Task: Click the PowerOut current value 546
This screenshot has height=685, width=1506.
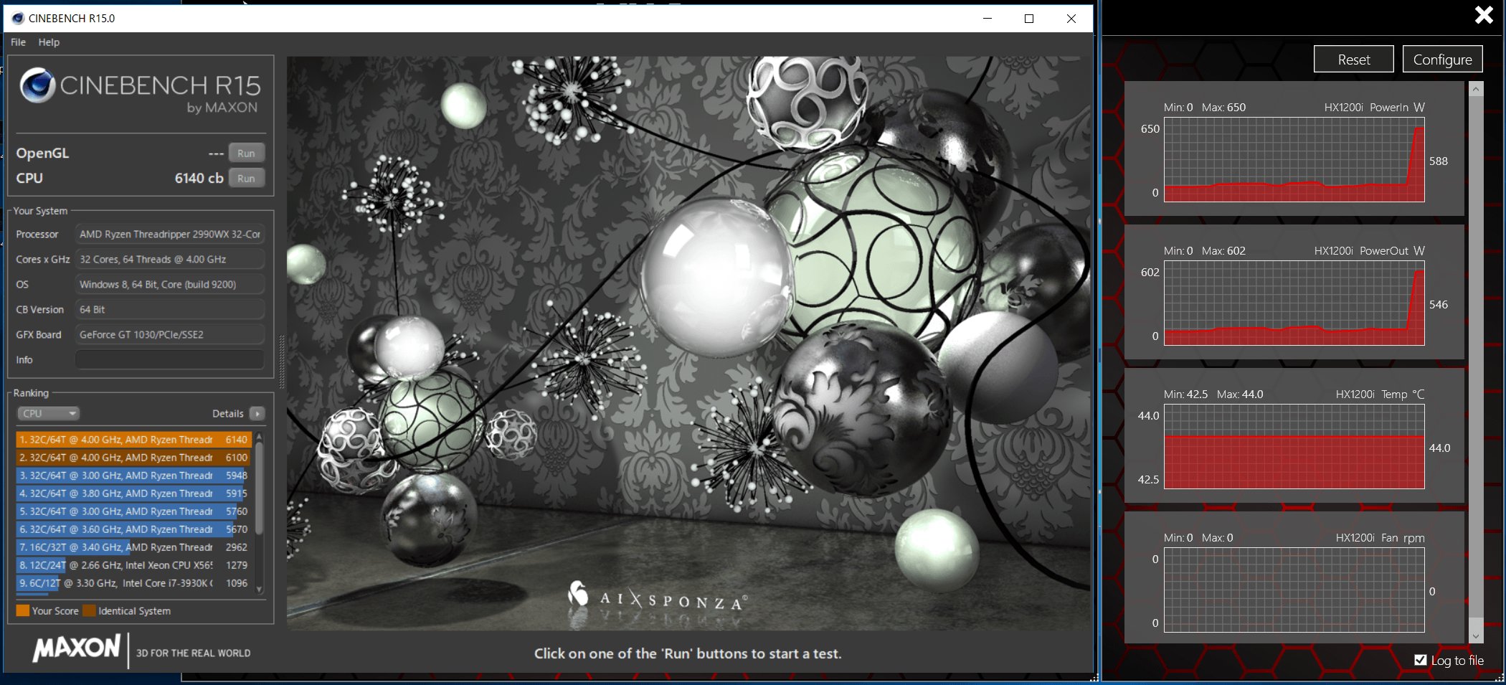Action: tap(1439, 305)
